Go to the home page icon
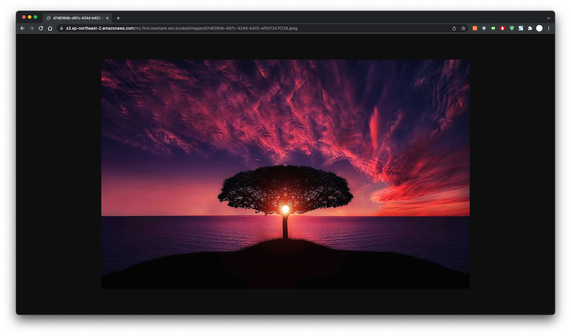The width and height of the screenshot is (571, 336). click(x=50, y=28)
